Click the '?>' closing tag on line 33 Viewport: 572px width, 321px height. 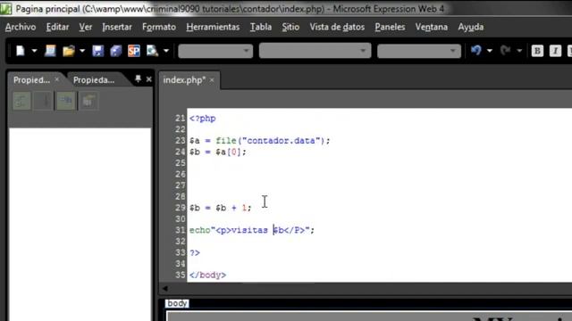(195, 252)
